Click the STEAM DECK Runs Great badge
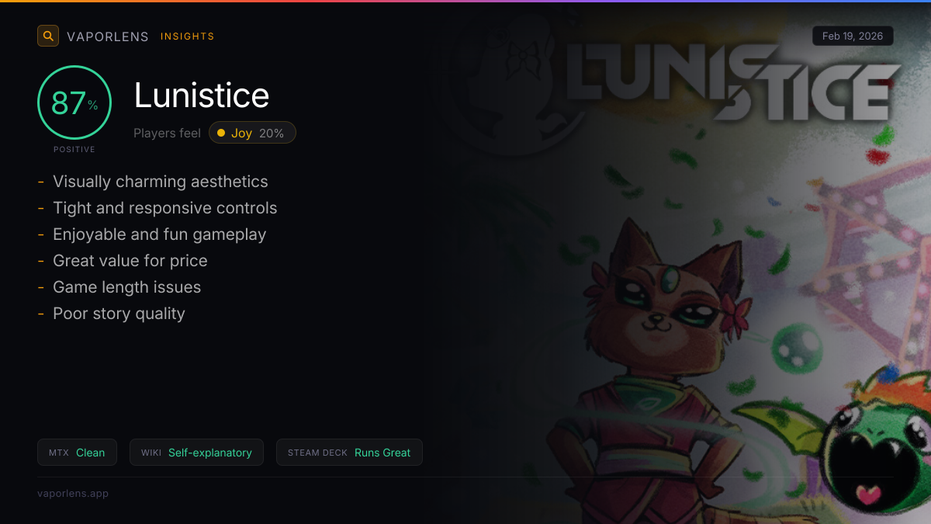The width and height of the screenshot is (931, 524). coord(349,453)
